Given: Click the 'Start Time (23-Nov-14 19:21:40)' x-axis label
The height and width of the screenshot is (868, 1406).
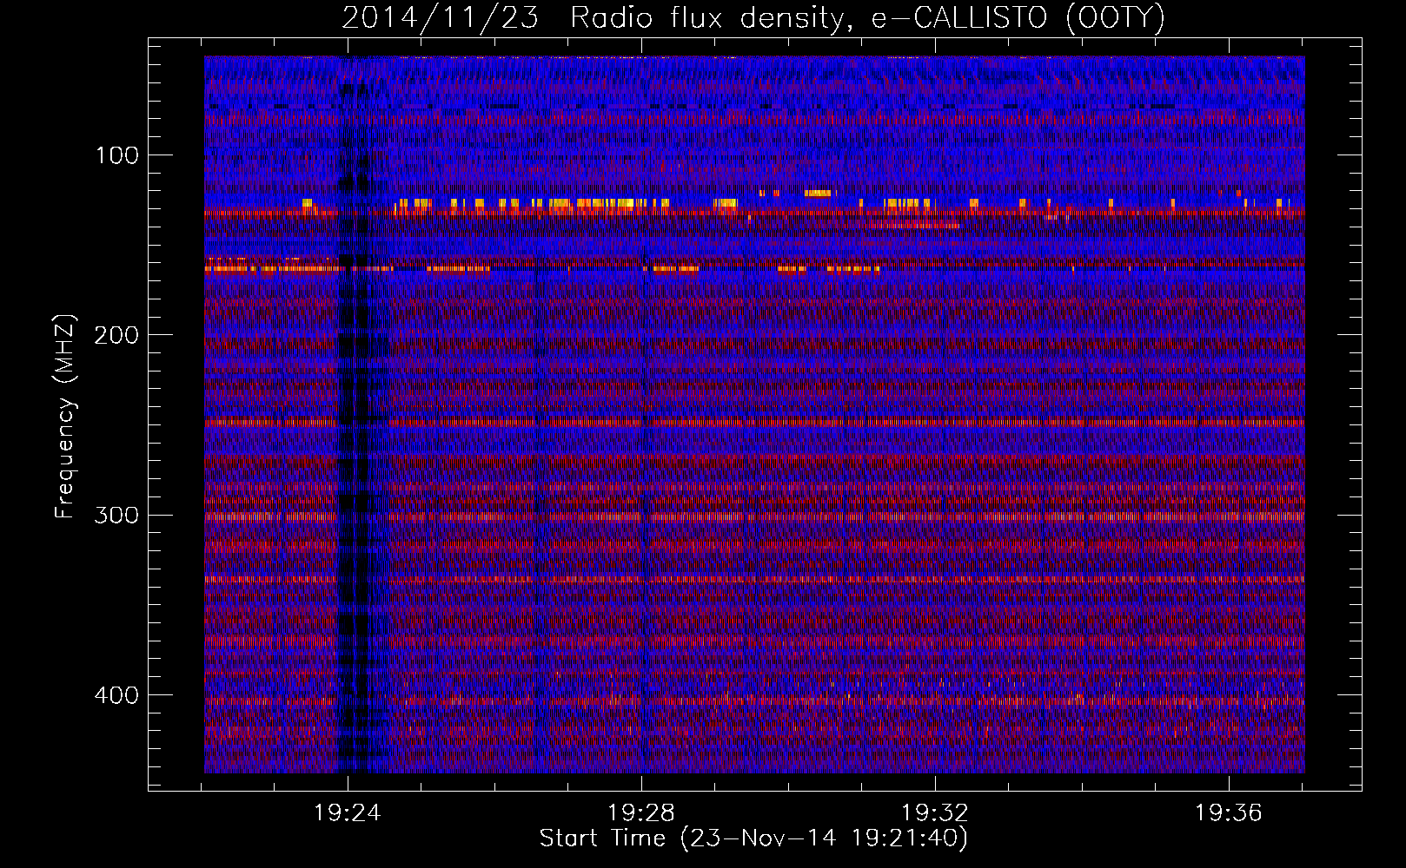Looking at the screenshot, I should 753,838.
